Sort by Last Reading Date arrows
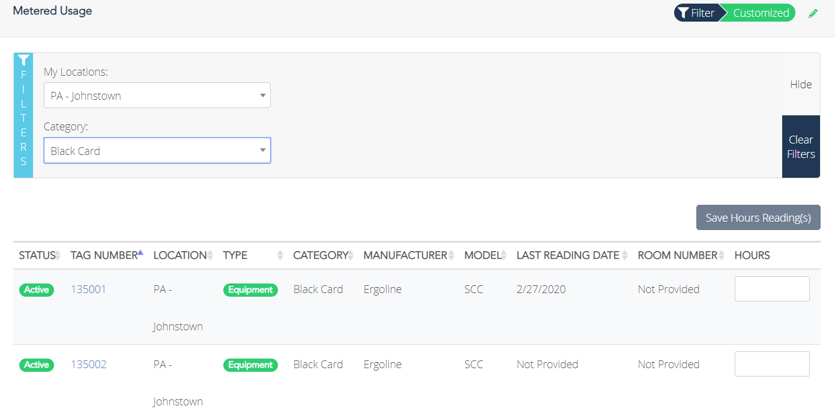Screen dimensions: 835x412 (625, 255)
